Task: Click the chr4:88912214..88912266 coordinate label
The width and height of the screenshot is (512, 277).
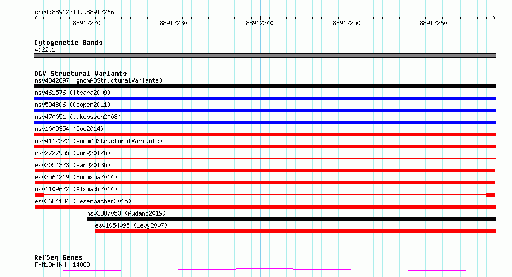Action: pyautogui.click(x=74, y=13)
